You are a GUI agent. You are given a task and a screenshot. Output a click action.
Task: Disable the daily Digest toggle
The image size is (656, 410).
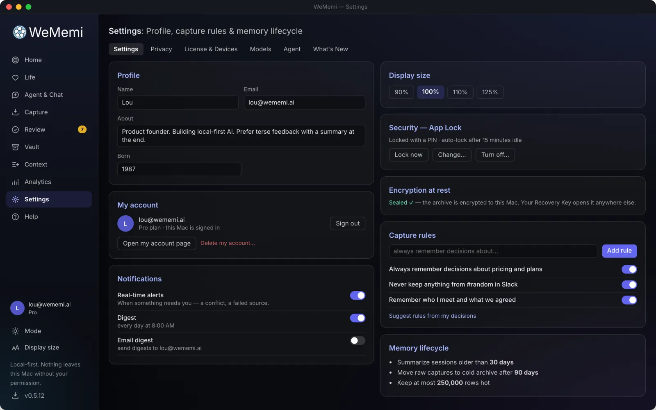358,318
